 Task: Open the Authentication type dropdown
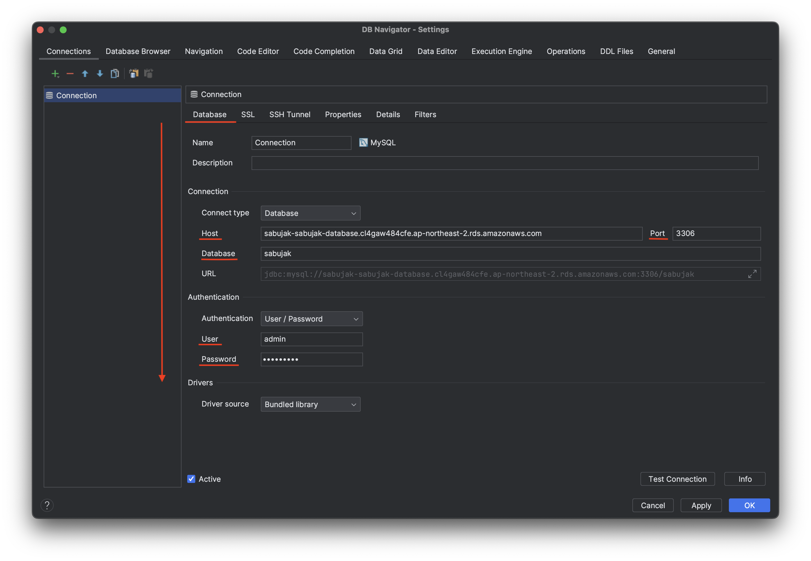(311, 319)
